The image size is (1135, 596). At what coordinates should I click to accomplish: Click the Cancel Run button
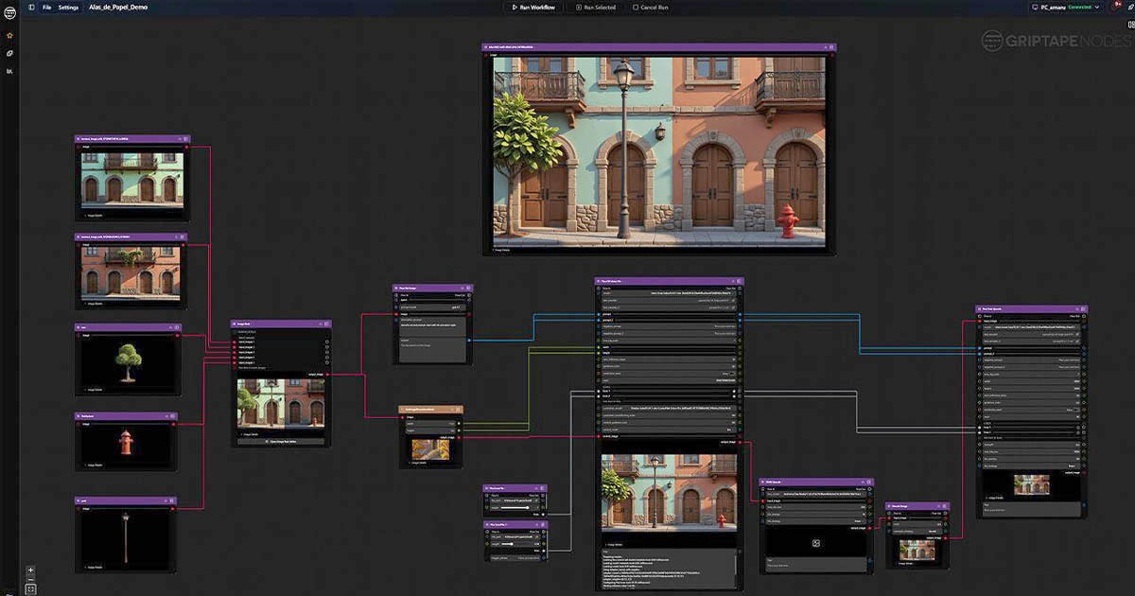click(x=649, y=7)
